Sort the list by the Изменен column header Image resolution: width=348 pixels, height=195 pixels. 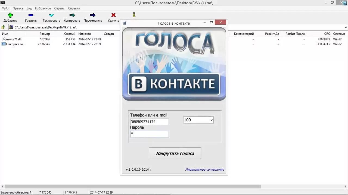click(85, 34)
